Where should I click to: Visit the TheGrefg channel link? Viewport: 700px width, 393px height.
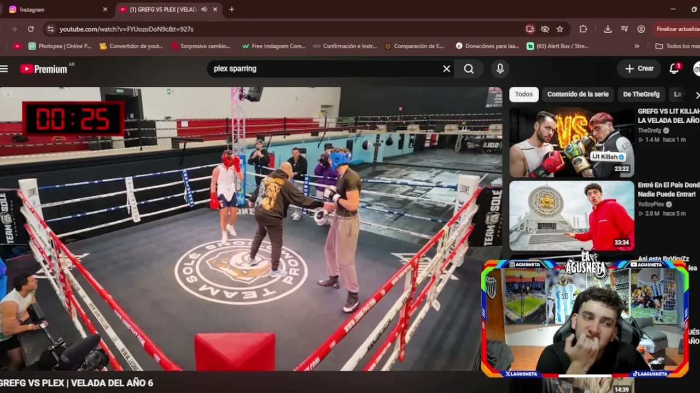[x=649, y=131]
